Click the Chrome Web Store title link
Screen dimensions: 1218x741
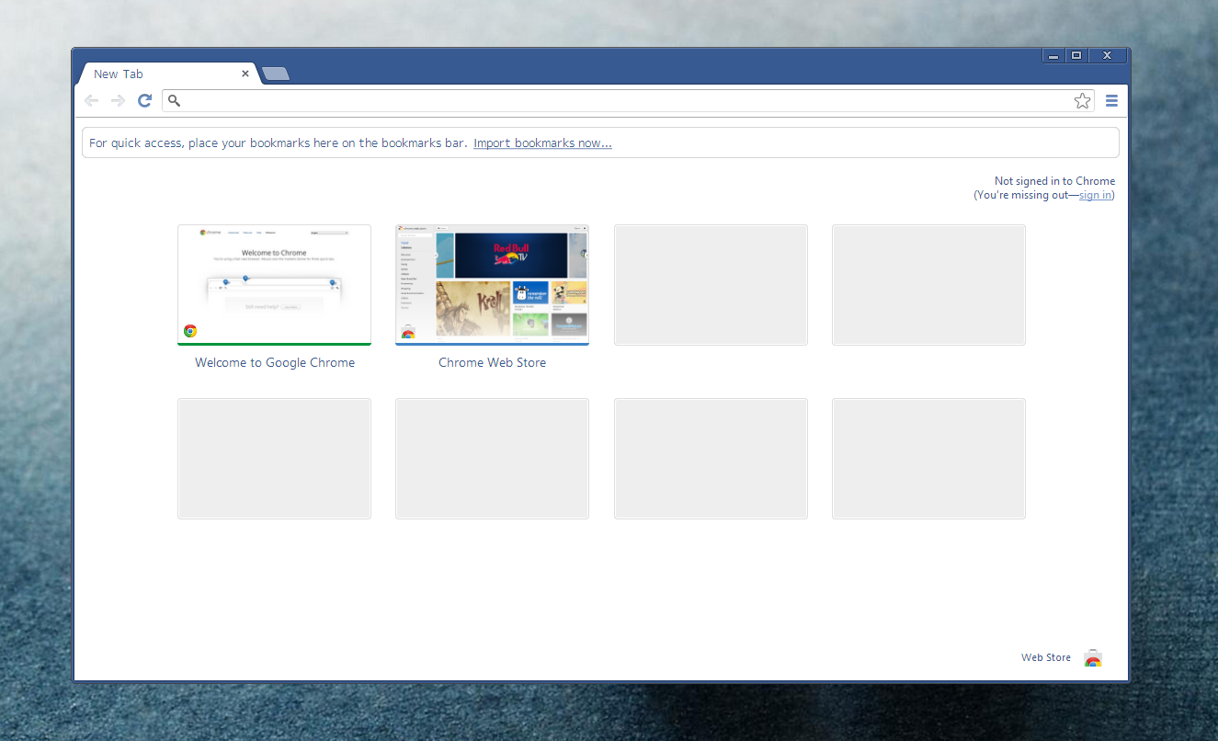pos(492,362)
